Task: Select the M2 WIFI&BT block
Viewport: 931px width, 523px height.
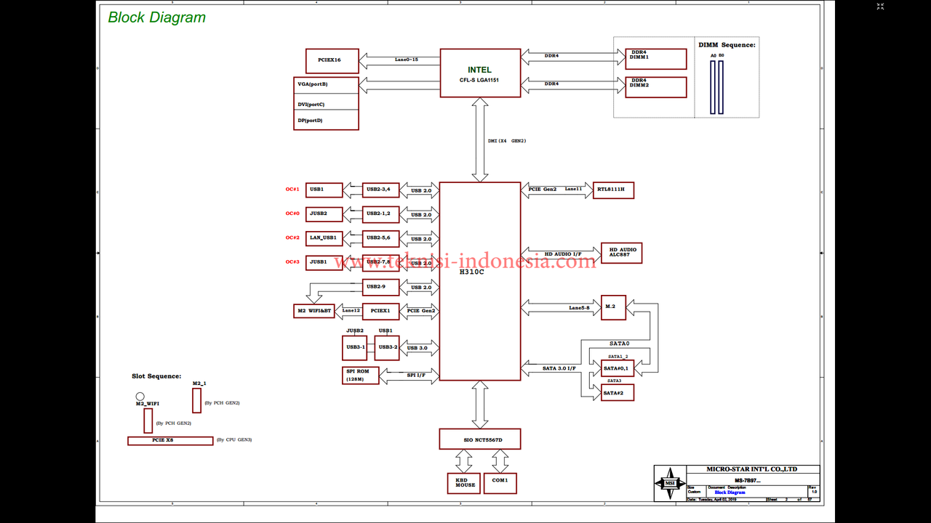Action: (x=314, y=311)
